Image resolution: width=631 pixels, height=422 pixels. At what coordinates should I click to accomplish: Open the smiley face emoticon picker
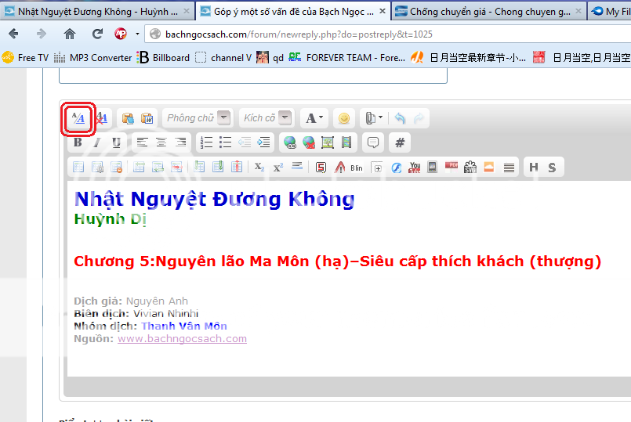click(x=343, y=118)
